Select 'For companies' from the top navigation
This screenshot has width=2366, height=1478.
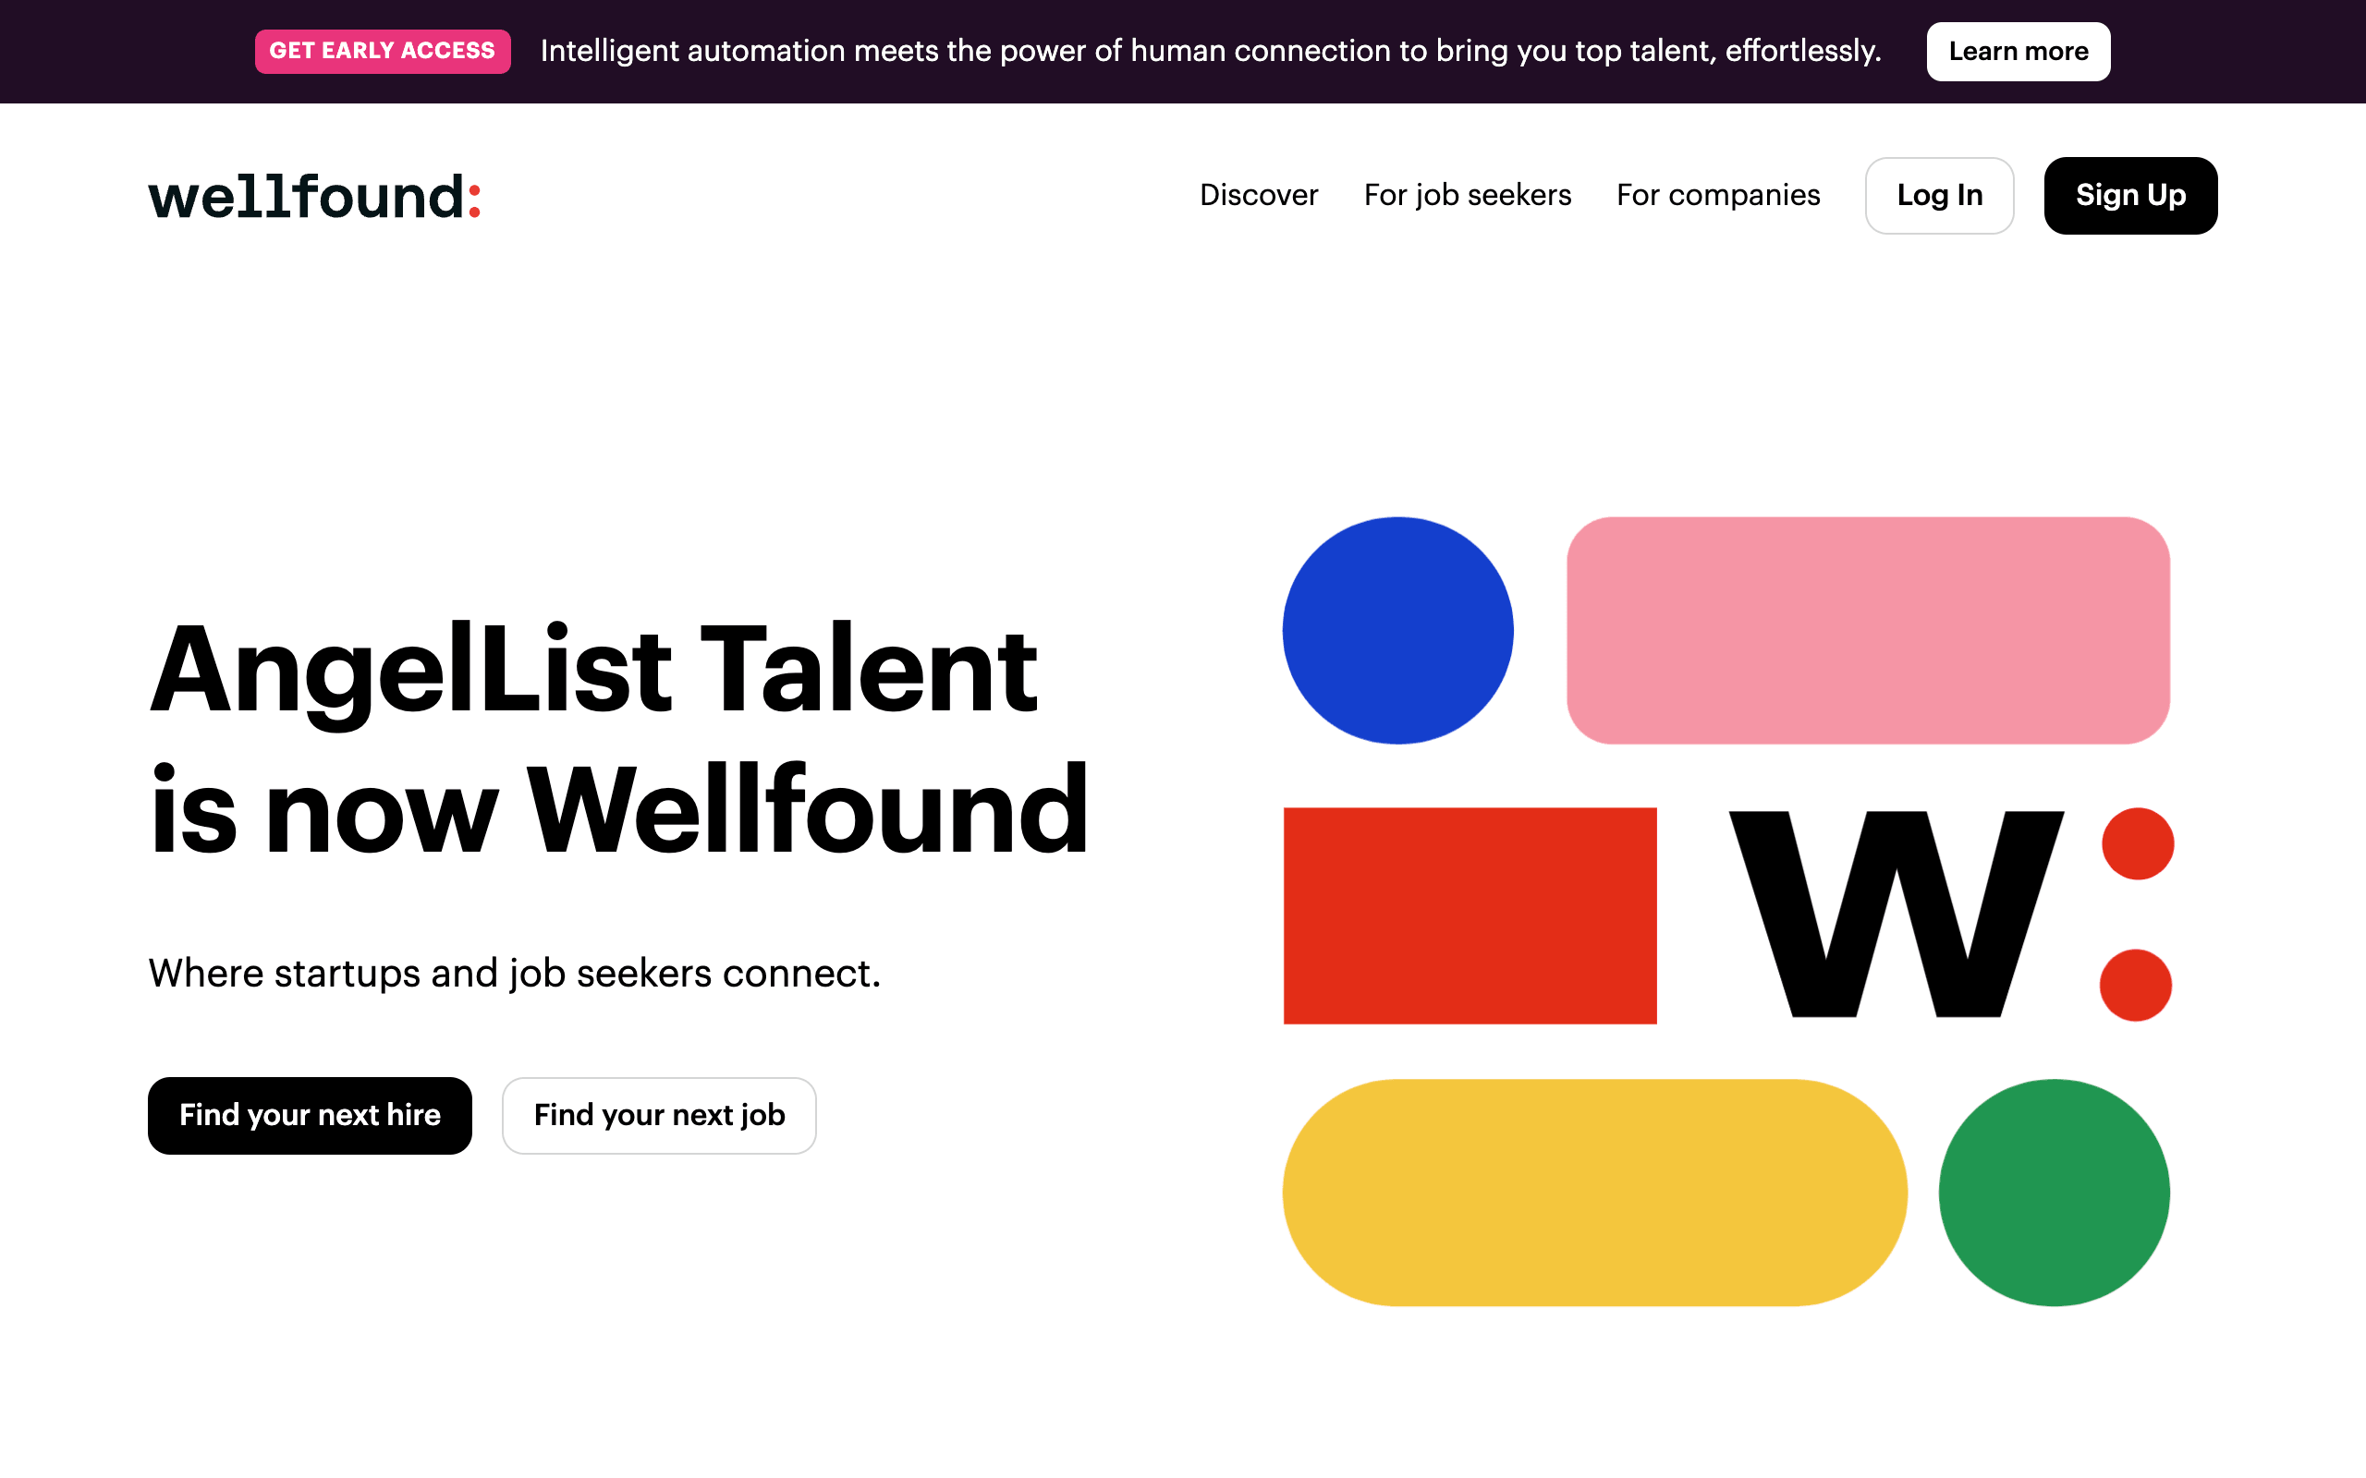coord(1718,195)
